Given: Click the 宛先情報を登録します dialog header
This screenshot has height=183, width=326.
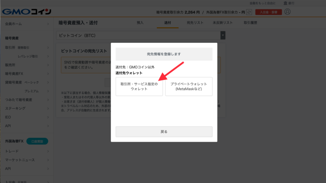Looking at the screenshot, I should click(x=164, y=54).
